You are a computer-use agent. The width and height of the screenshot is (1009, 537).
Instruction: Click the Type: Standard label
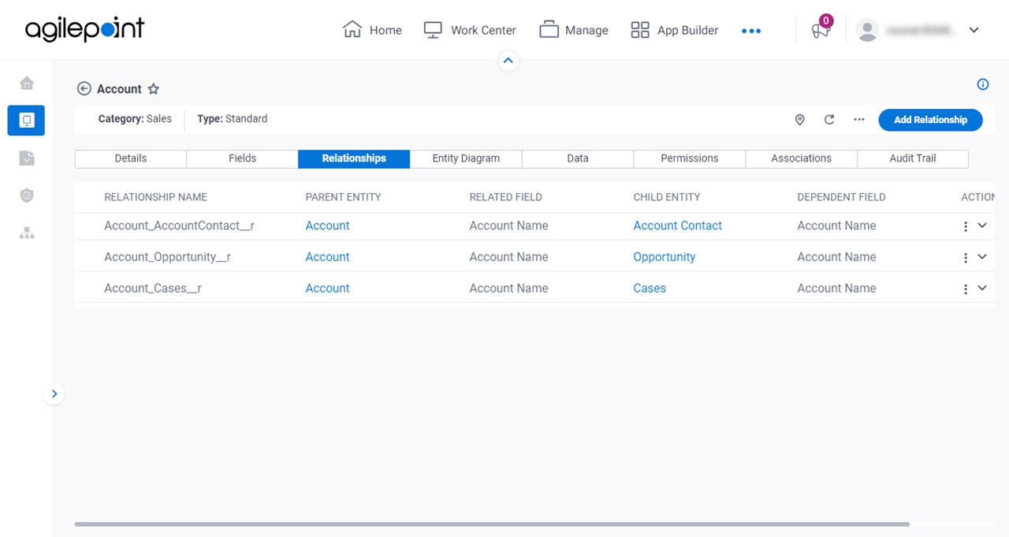click(233, 119)
